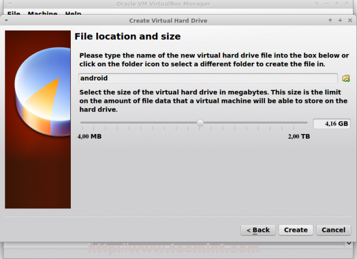The width and height of the screenshot is (357, 259).
Task: Click the File location and size heading
Action: pos(127,37)
